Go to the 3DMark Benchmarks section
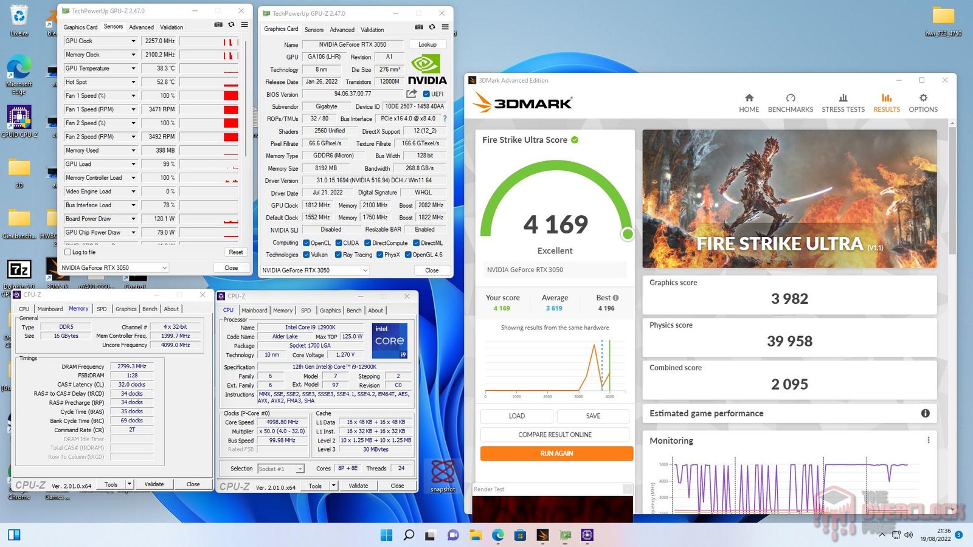 (x=790, y=101)
